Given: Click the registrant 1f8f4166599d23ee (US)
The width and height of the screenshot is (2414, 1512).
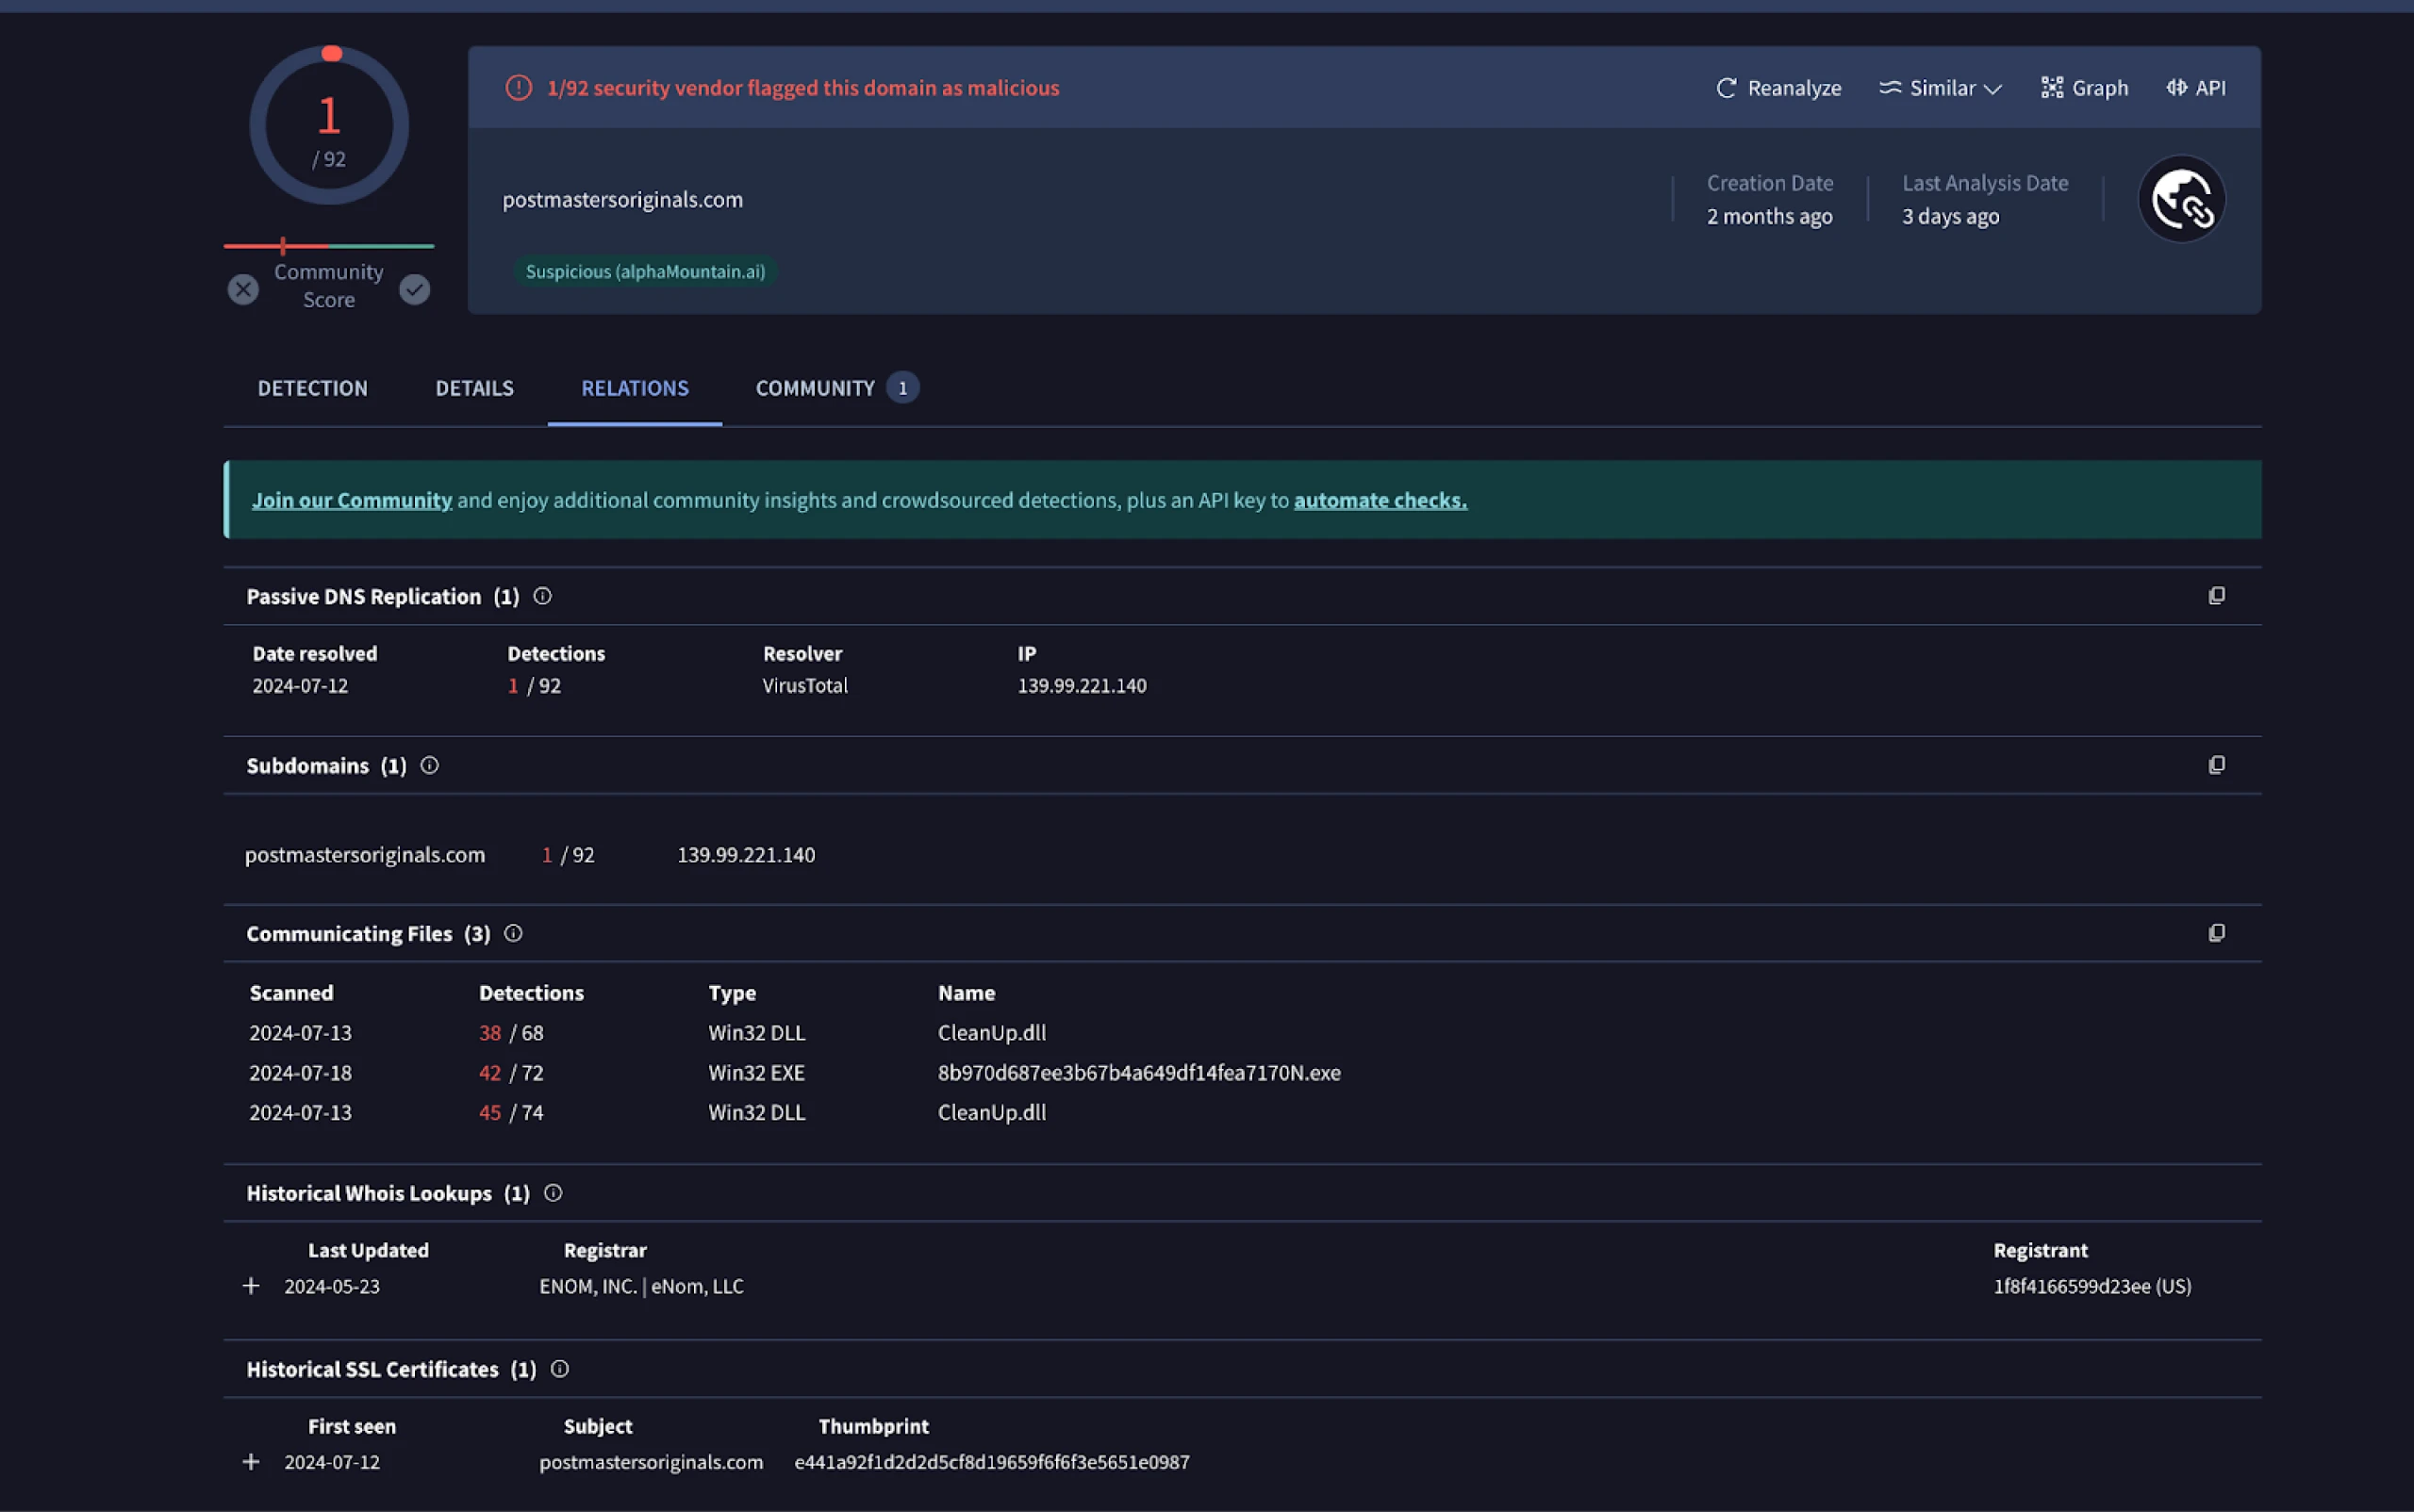Looking at the screenshot, I should pyautogui.click(x=2092, y=1286).
